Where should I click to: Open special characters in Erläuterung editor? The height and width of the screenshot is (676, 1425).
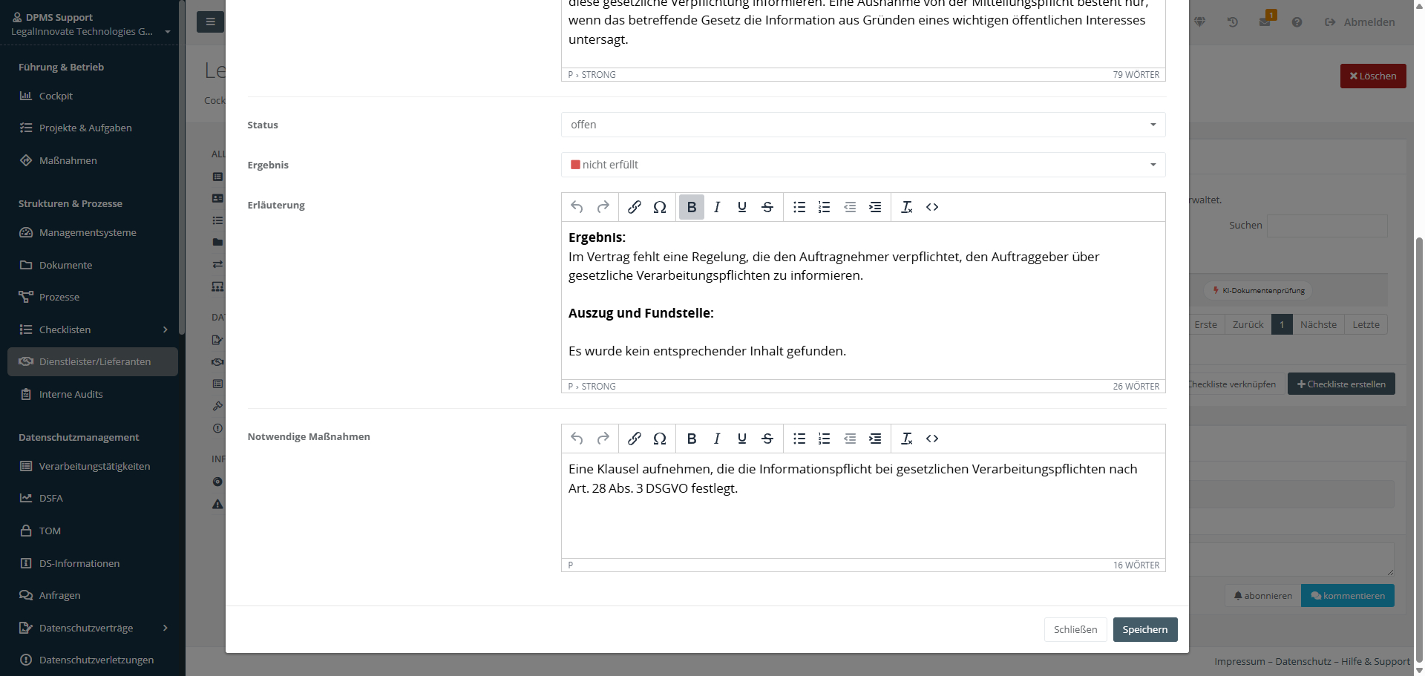click(659, 207)
